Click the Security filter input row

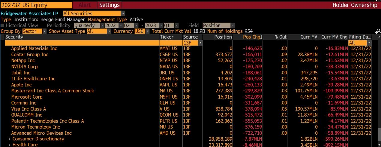coord(82,43)
